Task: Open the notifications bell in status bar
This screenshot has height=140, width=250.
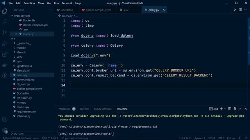Action: 246,138
